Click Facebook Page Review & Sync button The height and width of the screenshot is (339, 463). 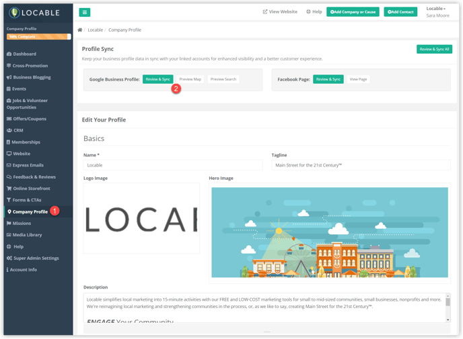click(x=328, y=79)
